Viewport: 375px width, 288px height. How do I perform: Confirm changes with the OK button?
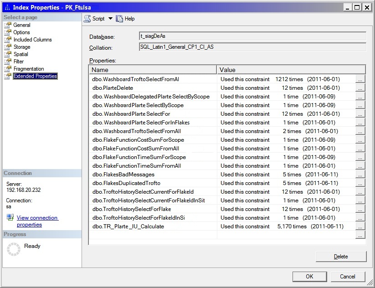(x=309, y=277)
